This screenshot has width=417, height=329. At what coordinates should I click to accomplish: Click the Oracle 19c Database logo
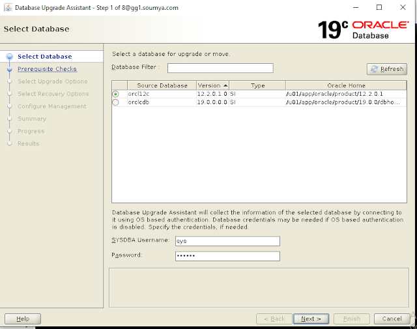click(x=362, y=30)
